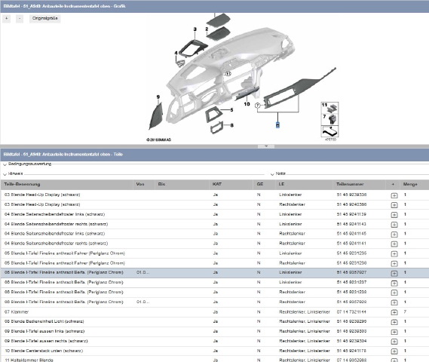Viewport: 429px width, 362px height.
Task: Select callout number 9 in diagram
Action: click(x=158, y=97)
